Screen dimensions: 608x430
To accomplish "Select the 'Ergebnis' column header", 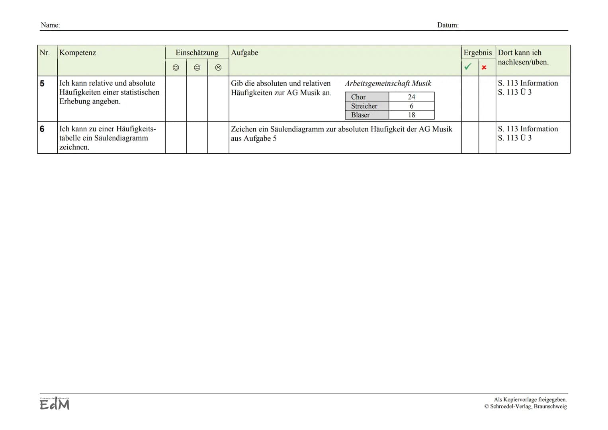I will pos(478,53).
